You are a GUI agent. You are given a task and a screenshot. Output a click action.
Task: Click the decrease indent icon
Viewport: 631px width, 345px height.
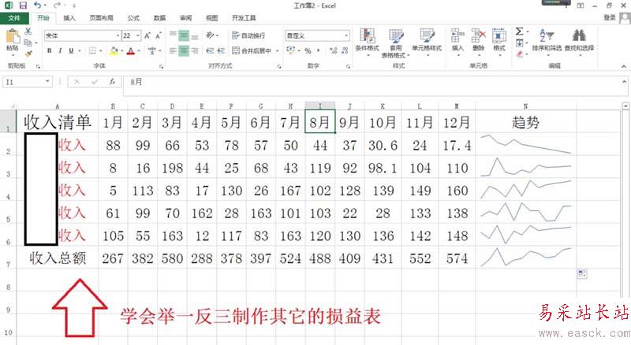click(210, 50)
